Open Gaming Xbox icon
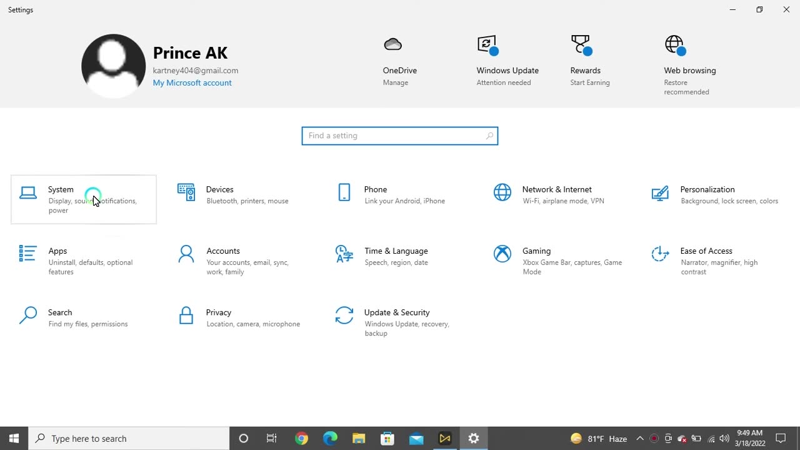This screenshot has height=450, width=800. coord(502,254)
